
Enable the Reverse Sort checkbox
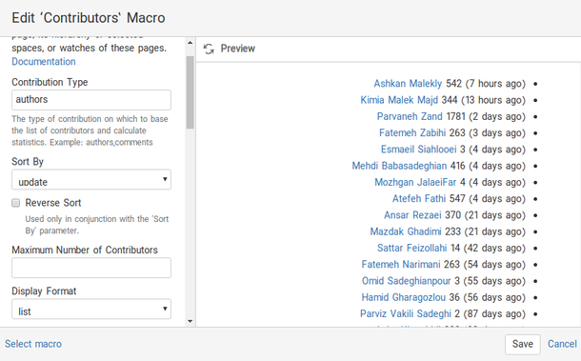tap(15, 203)
